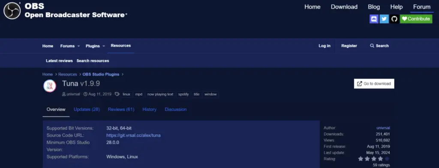Click the 251,401 downloads value
The width and height of the screenshot is (439, 168).
(x=383, y=134)
